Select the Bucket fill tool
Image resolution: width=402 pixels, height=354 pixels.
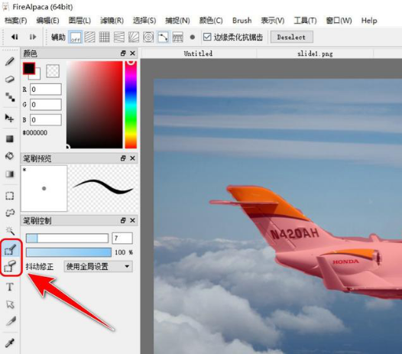(10, 156)
